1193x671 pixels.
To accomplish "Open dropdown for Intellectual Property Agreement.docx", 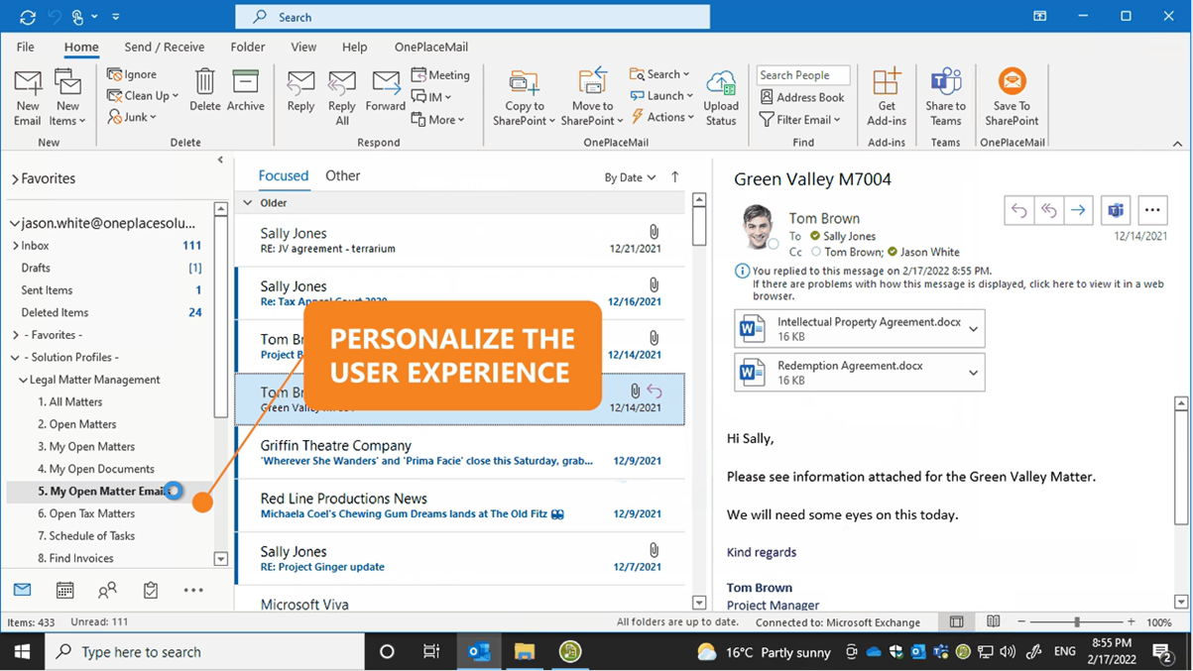I will point(973,329).
